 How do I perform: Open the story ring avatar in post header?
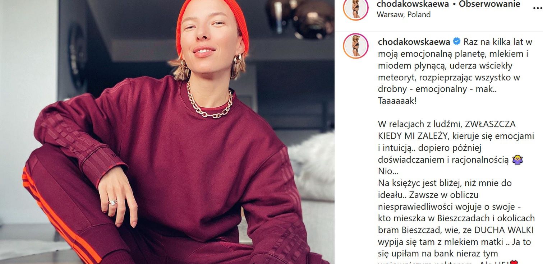pyautogui.click(x=356, y=9)
